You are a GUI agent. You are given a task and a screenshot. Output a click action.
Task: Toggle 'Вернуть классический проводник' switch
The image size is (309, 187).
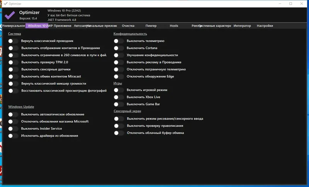click(x=13, y=41)
